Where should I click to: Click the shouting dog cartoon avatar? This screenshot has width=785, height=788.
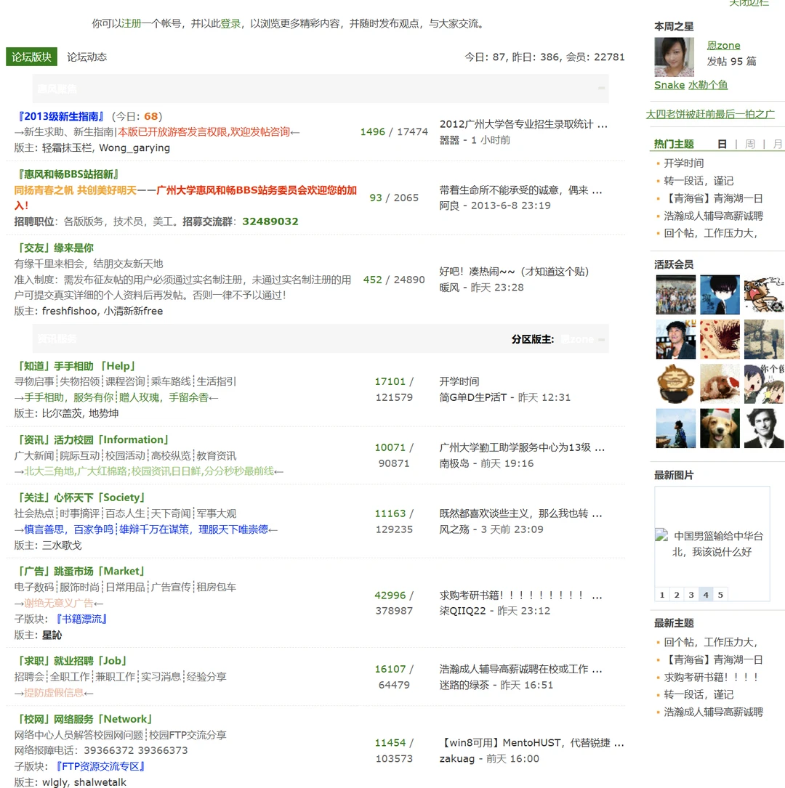point(764,294)
